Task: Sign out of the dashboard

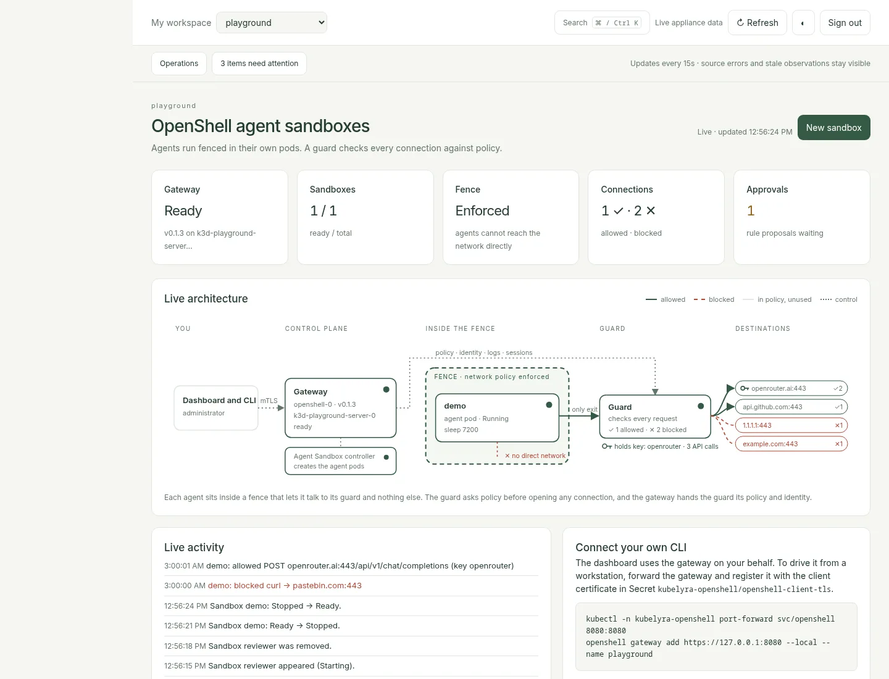Action: 845,23
